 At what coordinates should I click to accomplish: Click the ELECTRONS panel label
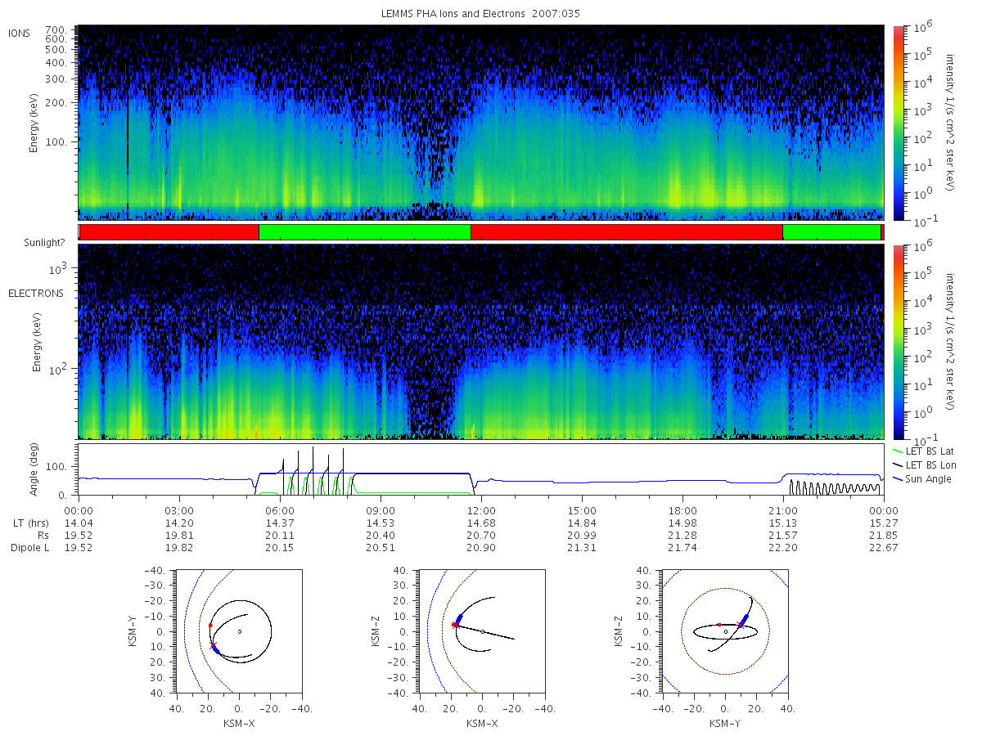35,293
